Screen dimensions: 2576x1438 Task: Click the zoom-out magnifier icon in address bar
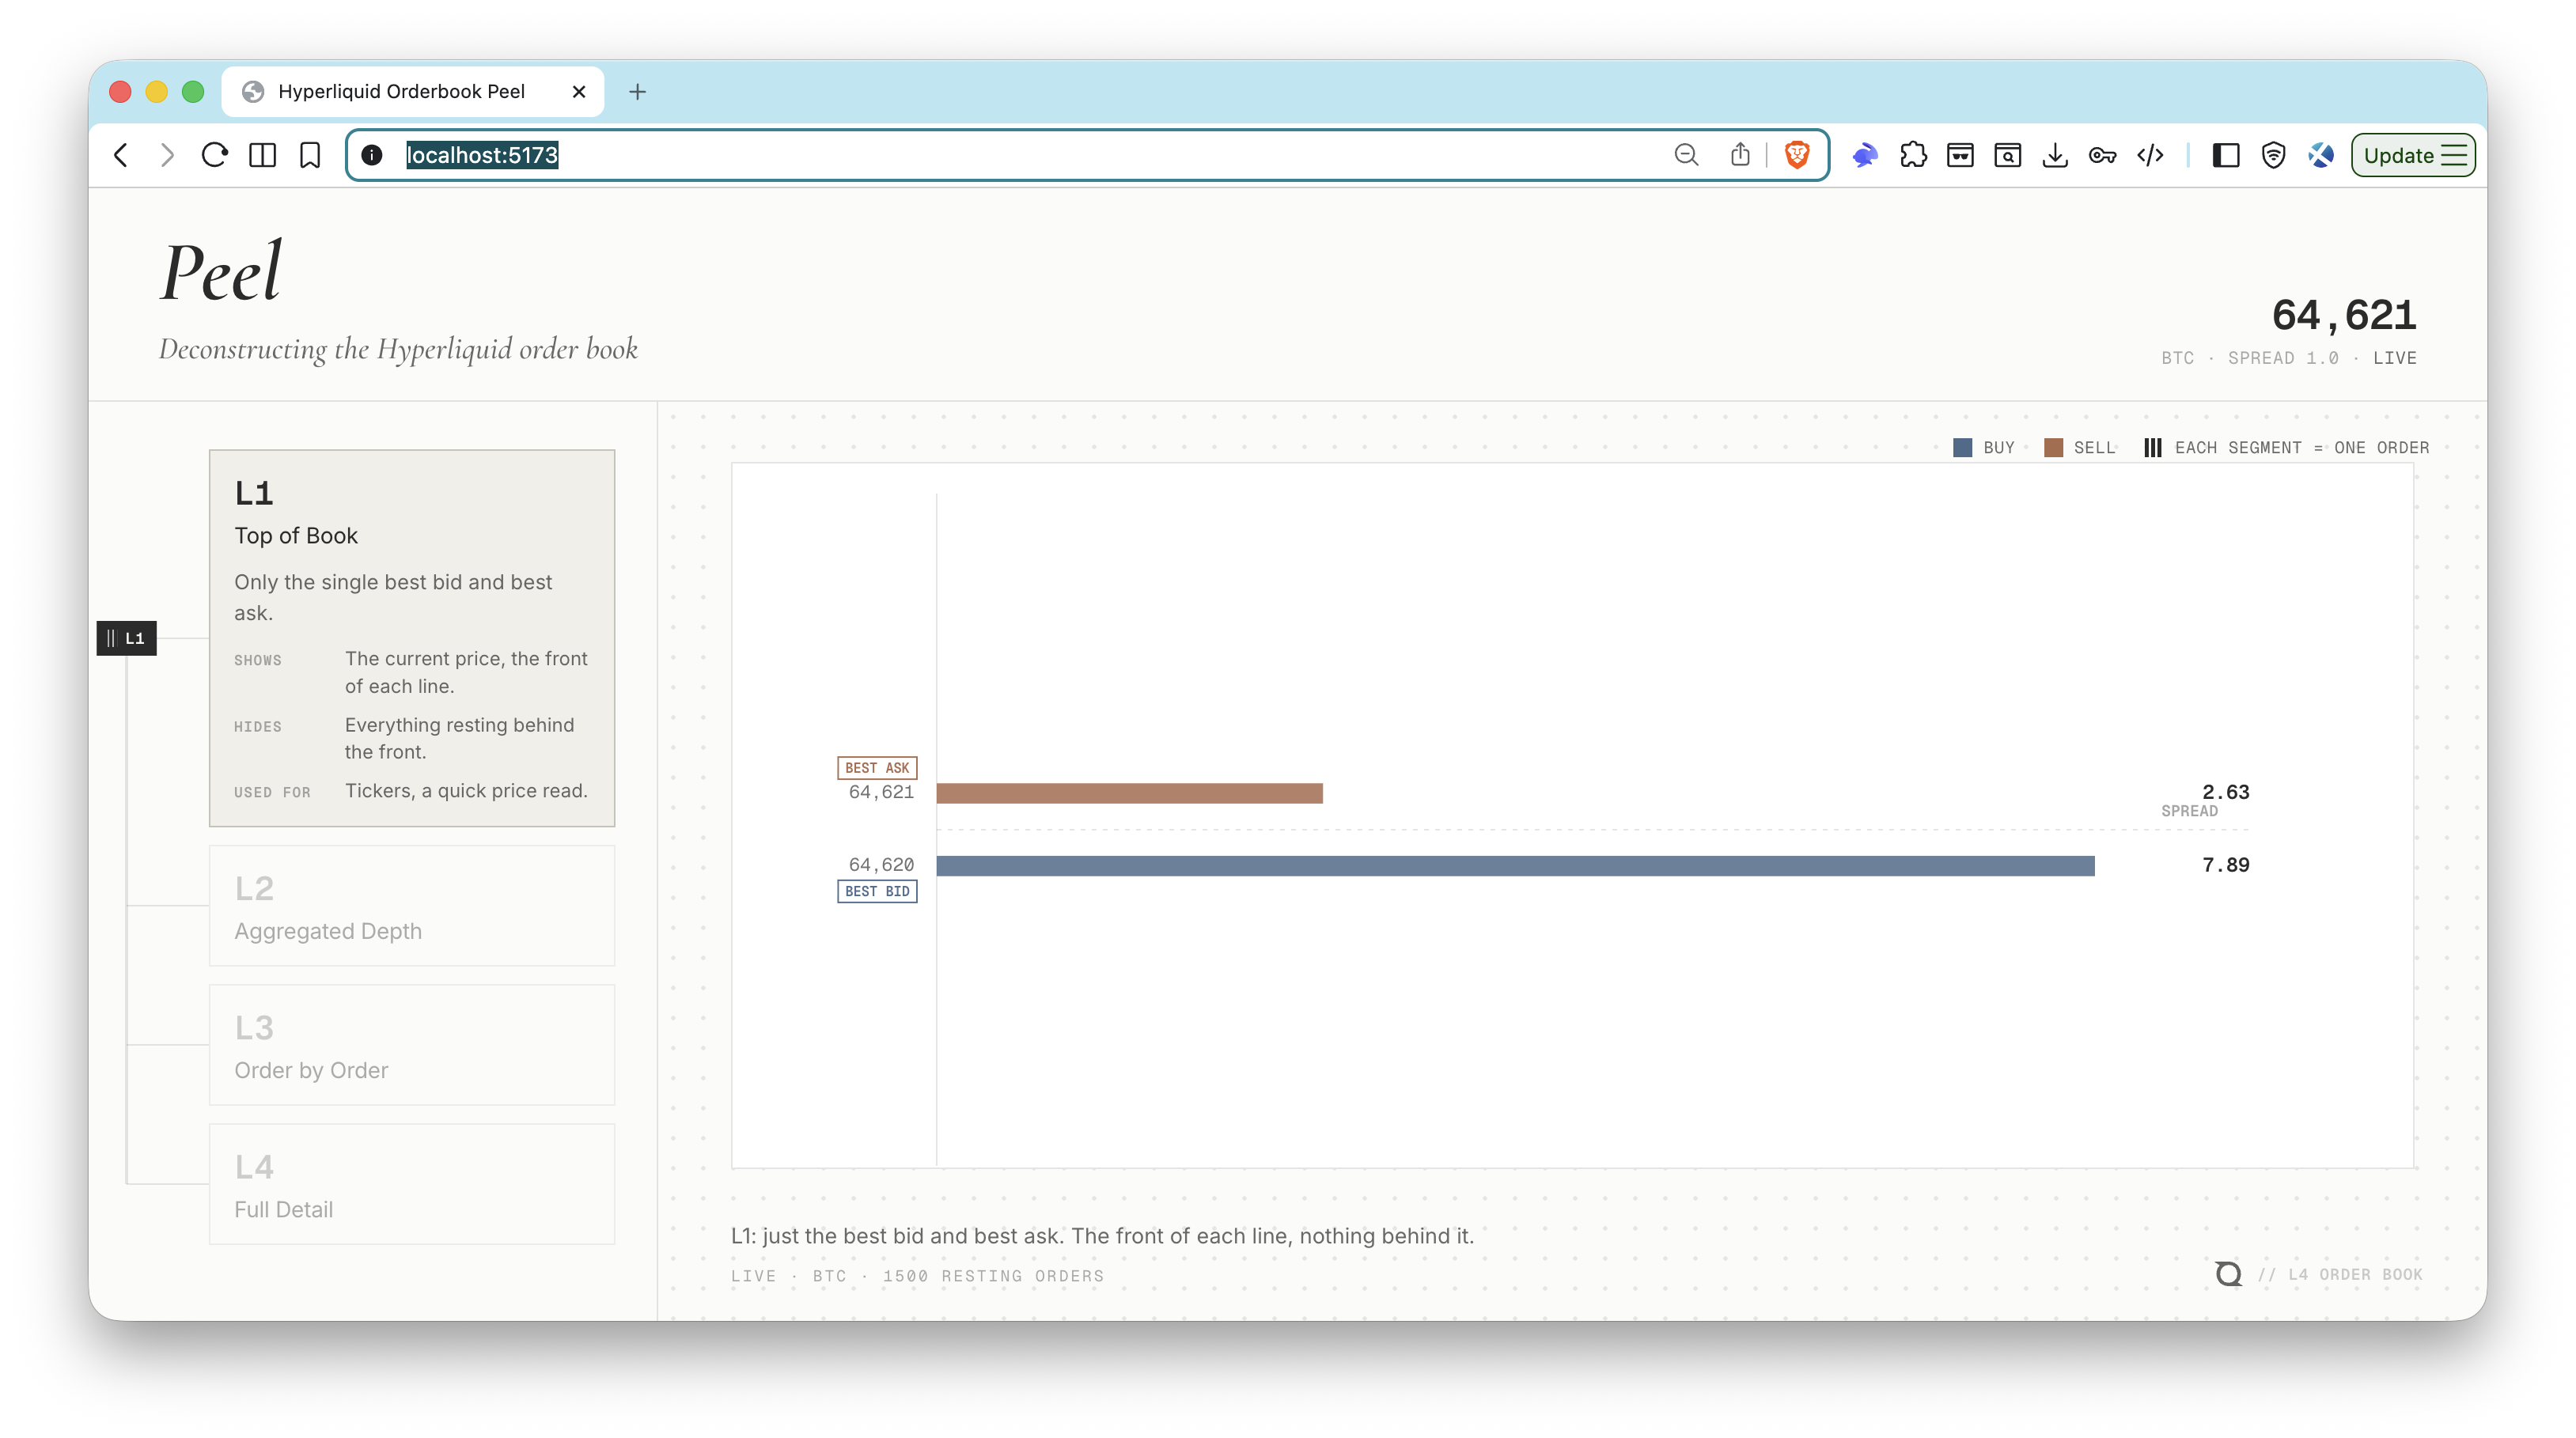click(x=1687, y=155)
